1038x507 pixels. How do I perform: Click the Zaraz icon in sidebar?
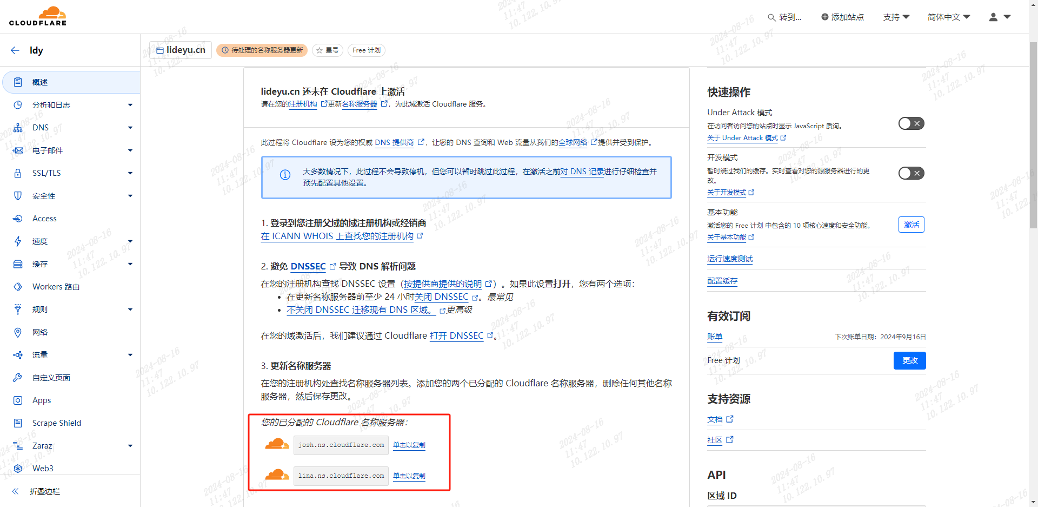(18, 446)
